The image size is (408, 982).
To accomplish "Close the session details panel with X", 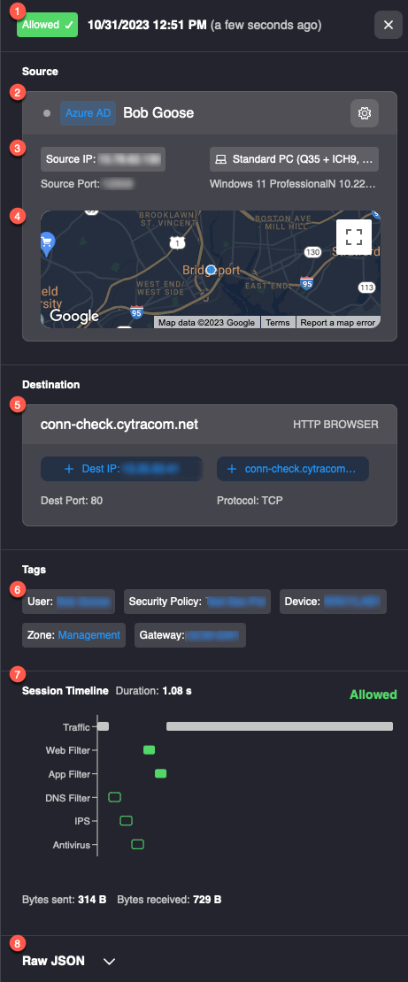I will coord(389,25).
